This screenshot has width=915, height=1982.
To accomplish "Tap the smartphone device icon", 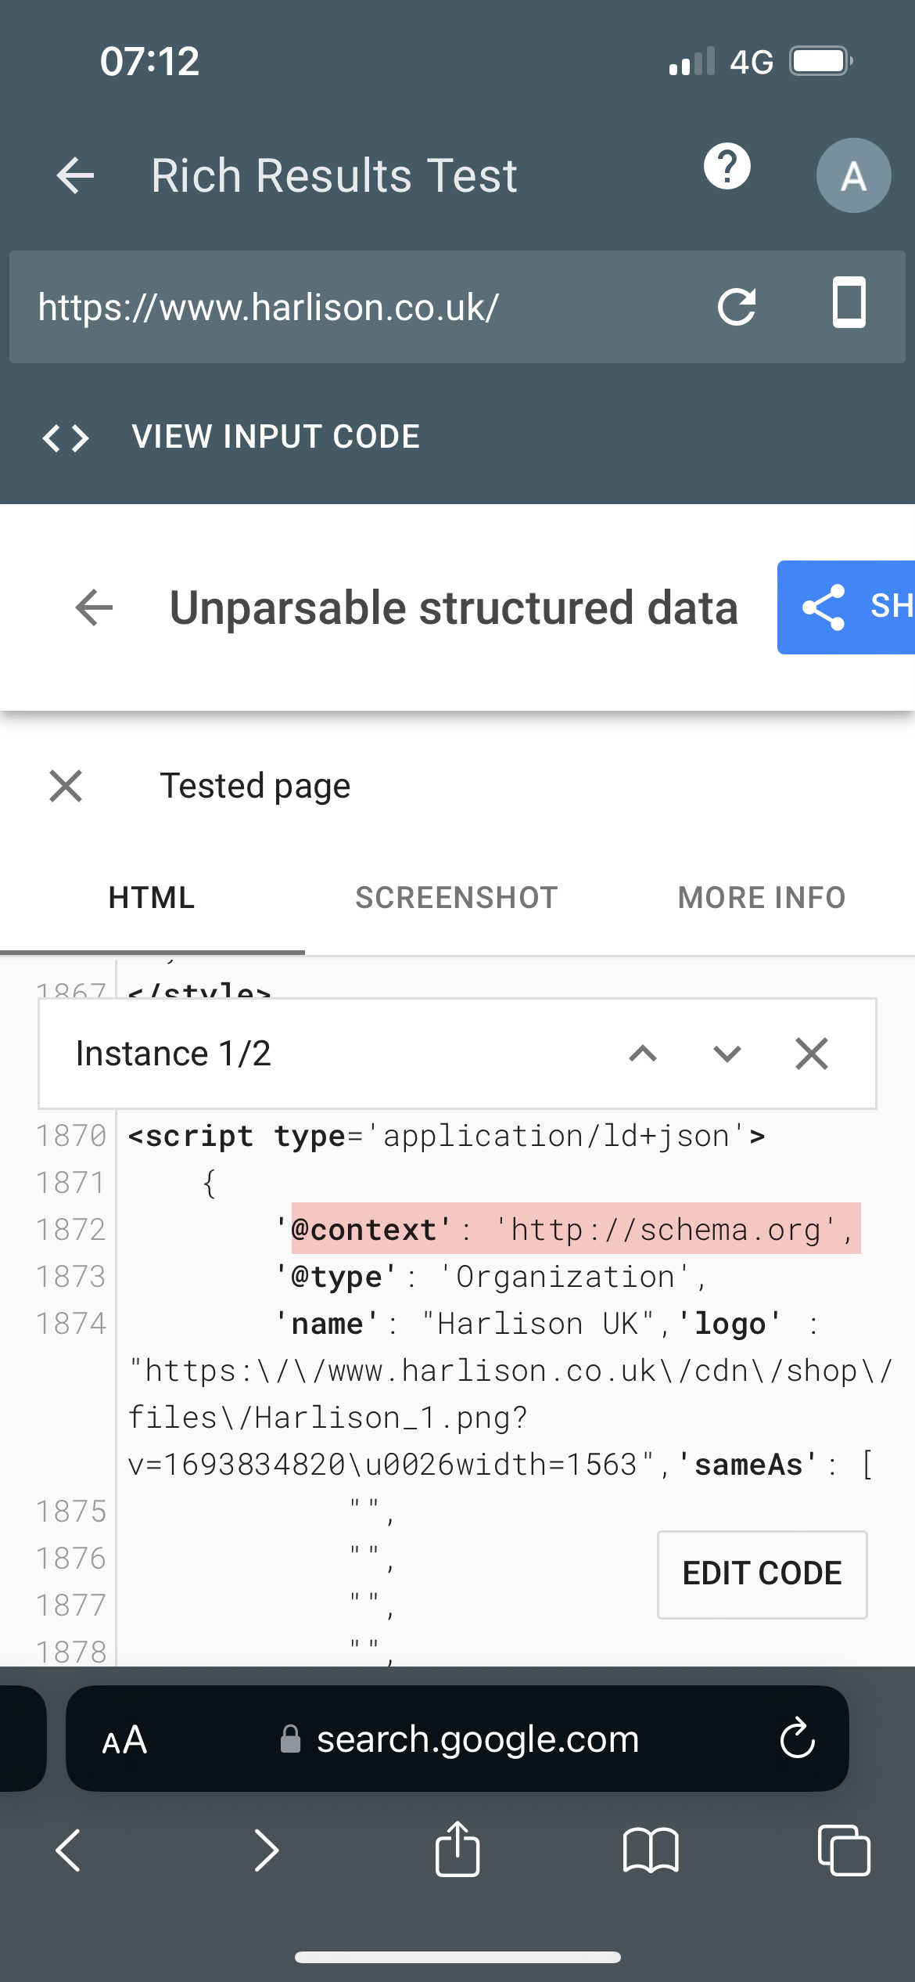I will 849,303.
